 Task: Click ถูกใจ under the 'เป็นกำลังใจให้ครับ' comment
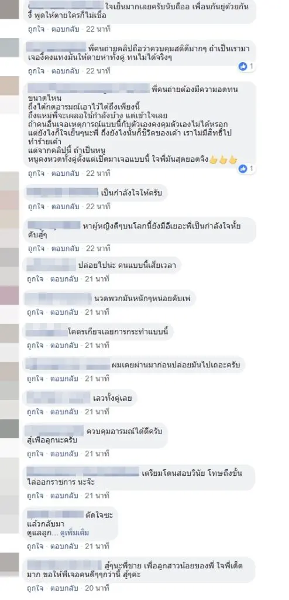(x=36, y=207)
